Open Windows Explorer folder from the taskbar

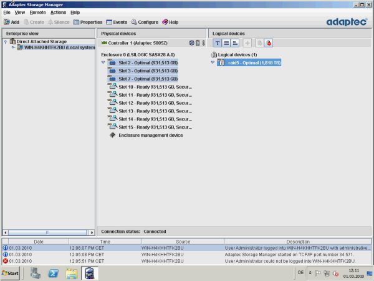coord(72,273)
